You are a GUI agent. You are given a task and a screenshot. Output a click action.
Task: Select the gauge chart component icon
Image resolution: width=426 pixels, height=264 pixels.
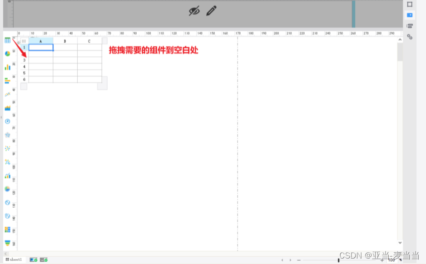[7, 121]
